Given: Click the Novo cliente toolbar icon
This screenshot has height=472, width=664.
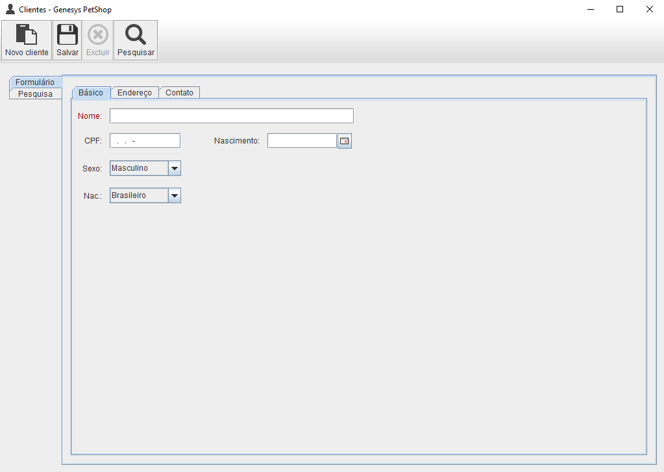Looking at the screenshot, I should coord(27,35).
